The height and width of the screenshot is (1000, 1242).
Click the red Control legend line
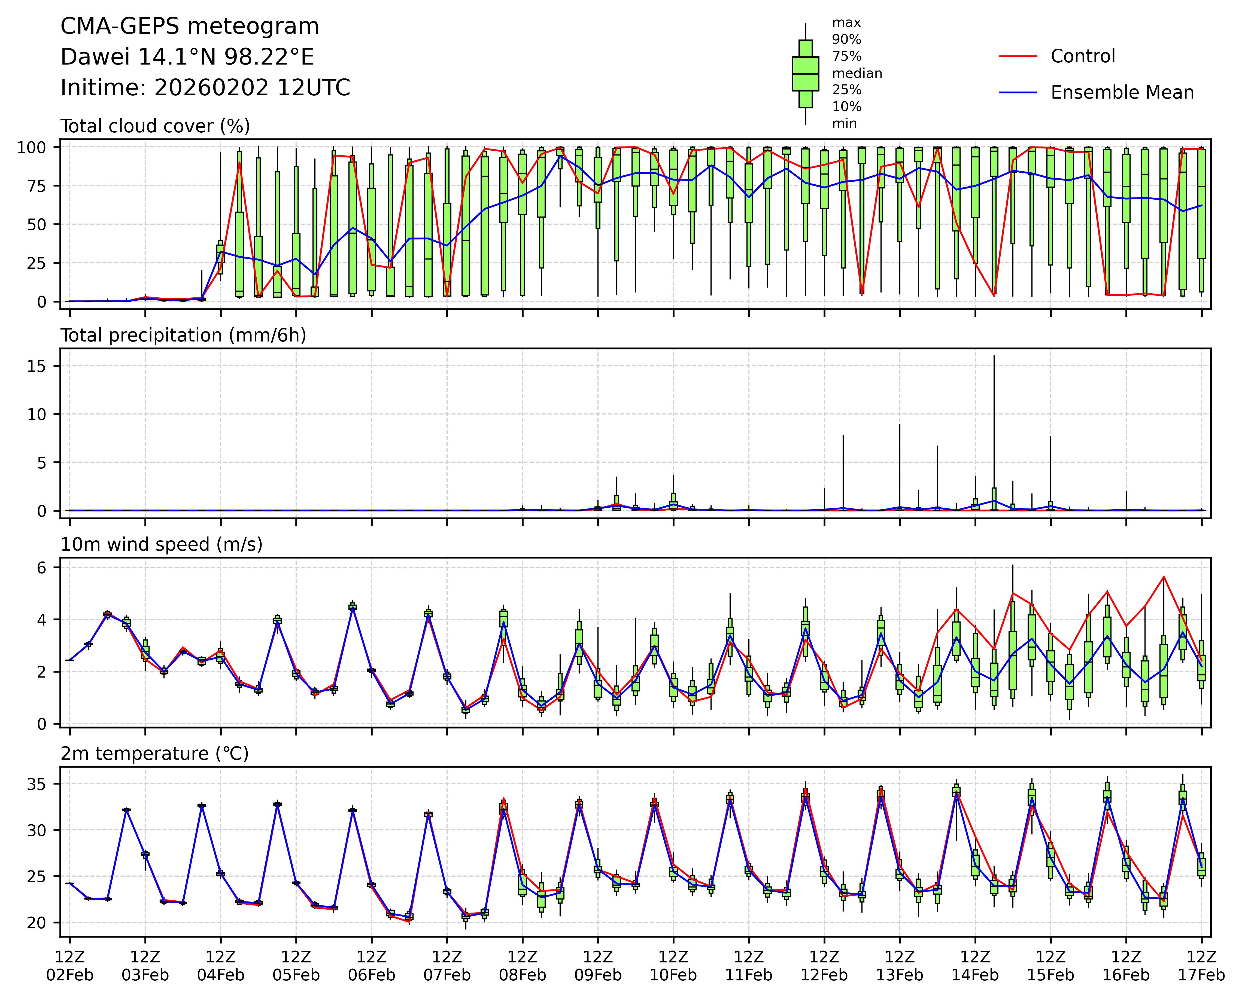click(x=1017, y=56)
